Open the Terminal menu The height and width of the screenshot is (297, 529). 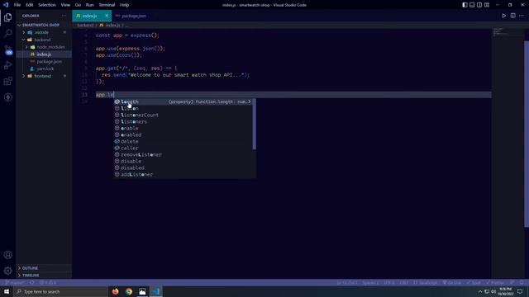(x=107, y=5)
